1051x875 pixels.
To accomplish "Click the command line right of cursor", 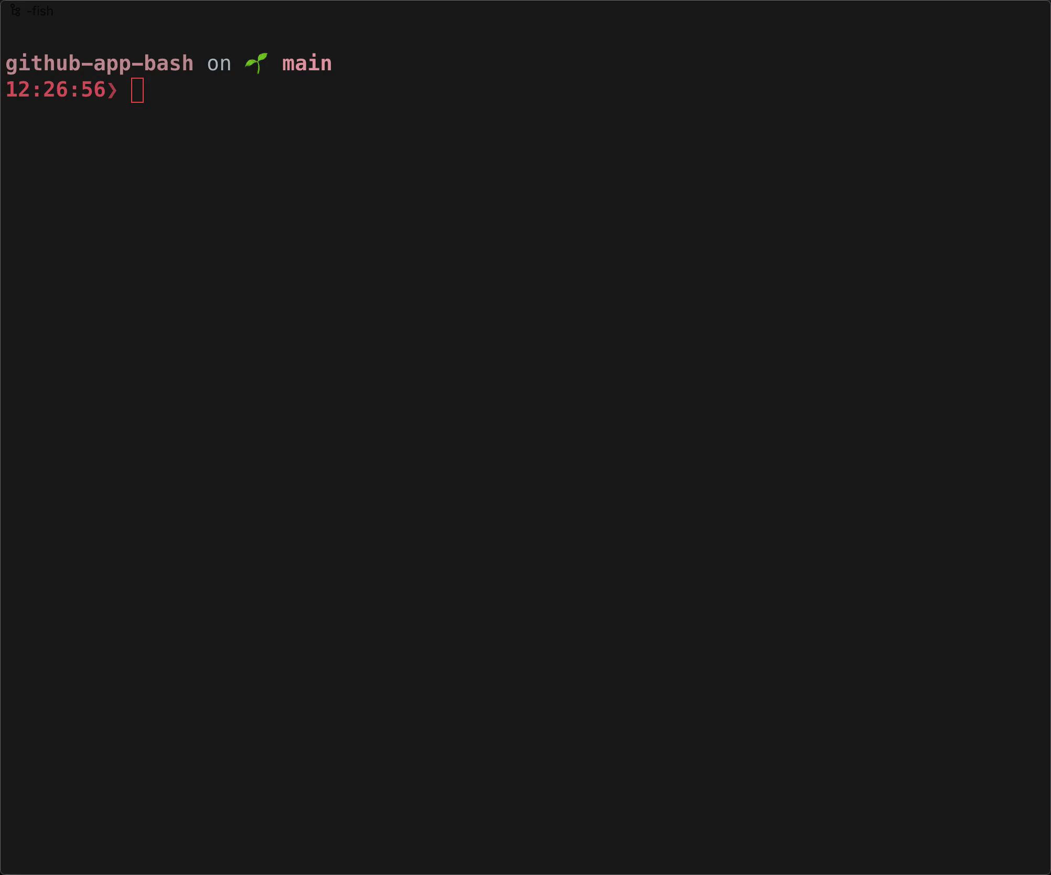I will point(597,90).
